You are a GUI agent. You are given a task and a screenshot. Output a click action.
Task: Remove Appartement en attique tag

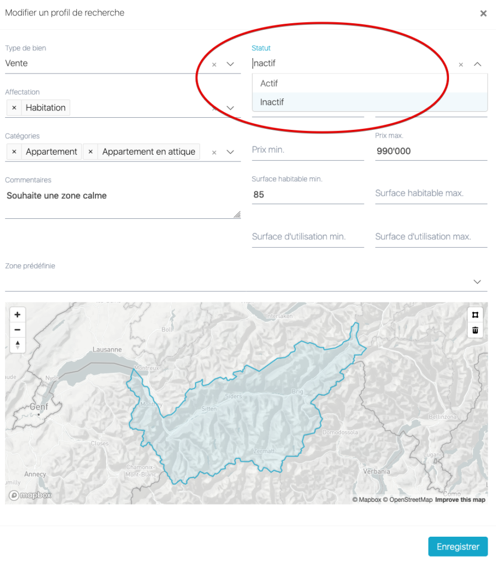tap(91, 152)
